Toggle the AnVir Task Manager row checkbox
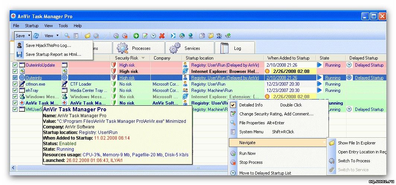This screenshot has width=396, height=185. tap(15, 103)
